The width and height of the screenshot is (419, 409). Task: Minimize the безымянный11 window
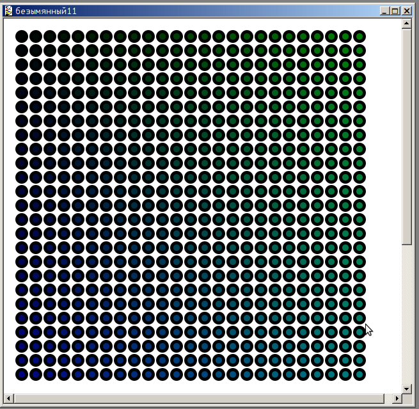point(383,11)
